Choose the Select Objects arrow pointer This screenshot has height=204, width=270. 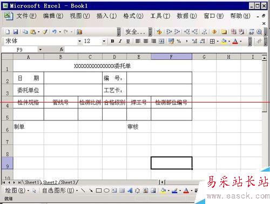34,191
